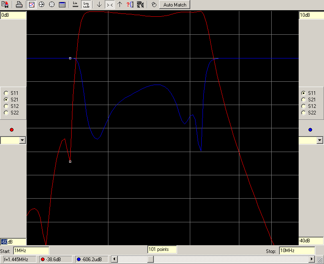This screenshot has width=324, height=264.
Task: Select the rectangular graph view icon
Action: click(x=32, y=4)
